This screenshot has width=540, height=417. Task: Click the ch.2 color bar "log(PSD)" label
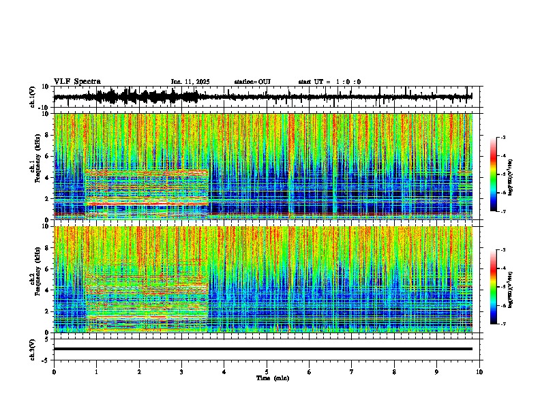[x=511, y=290]
